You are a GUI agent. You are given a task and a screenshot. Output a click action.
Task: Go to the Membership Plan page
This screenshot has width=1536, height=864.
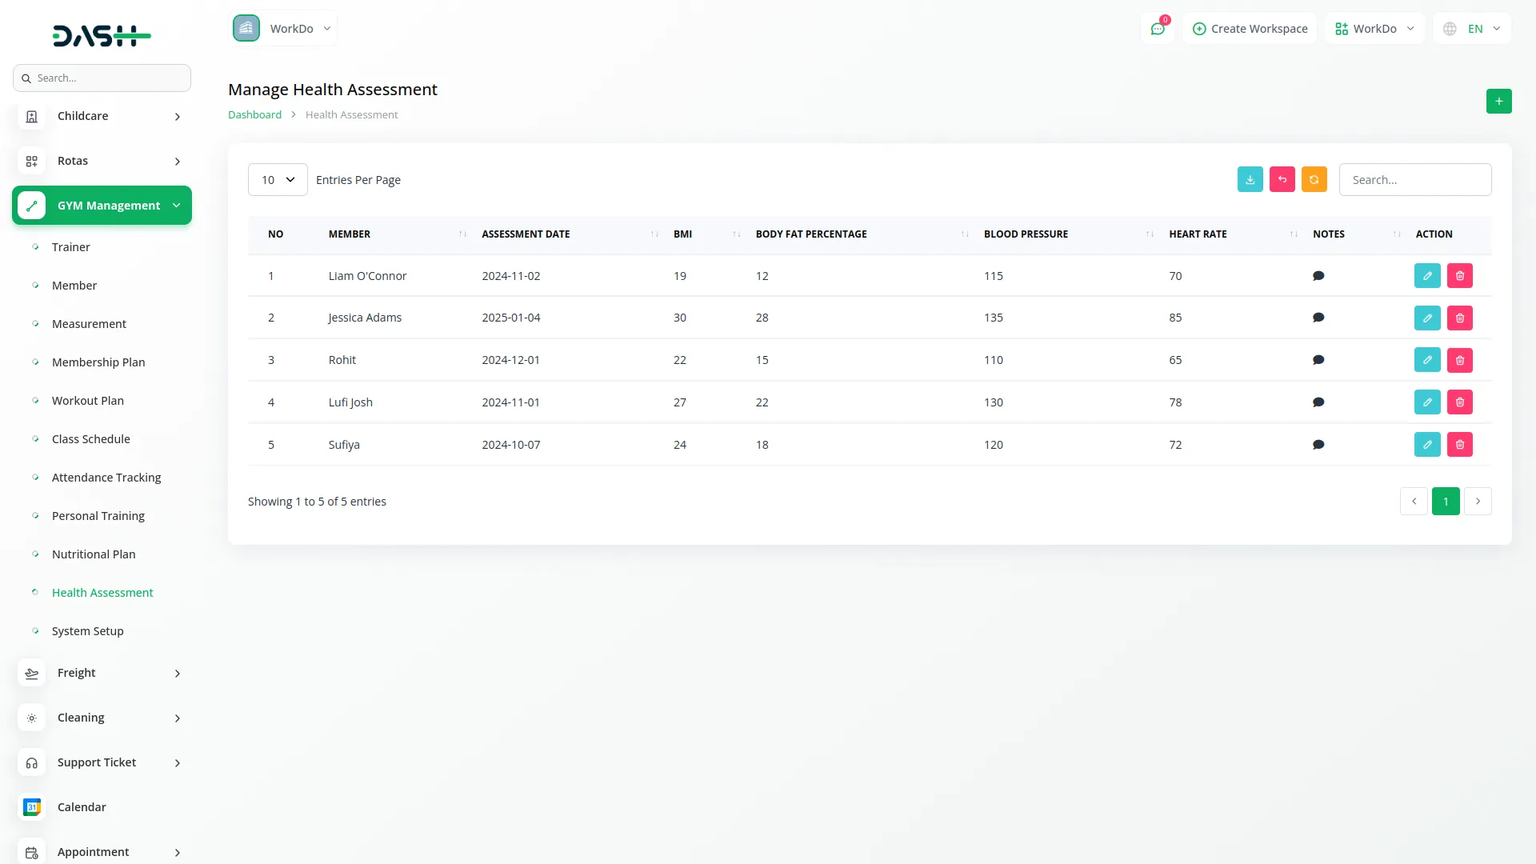[x=98, y=362]
